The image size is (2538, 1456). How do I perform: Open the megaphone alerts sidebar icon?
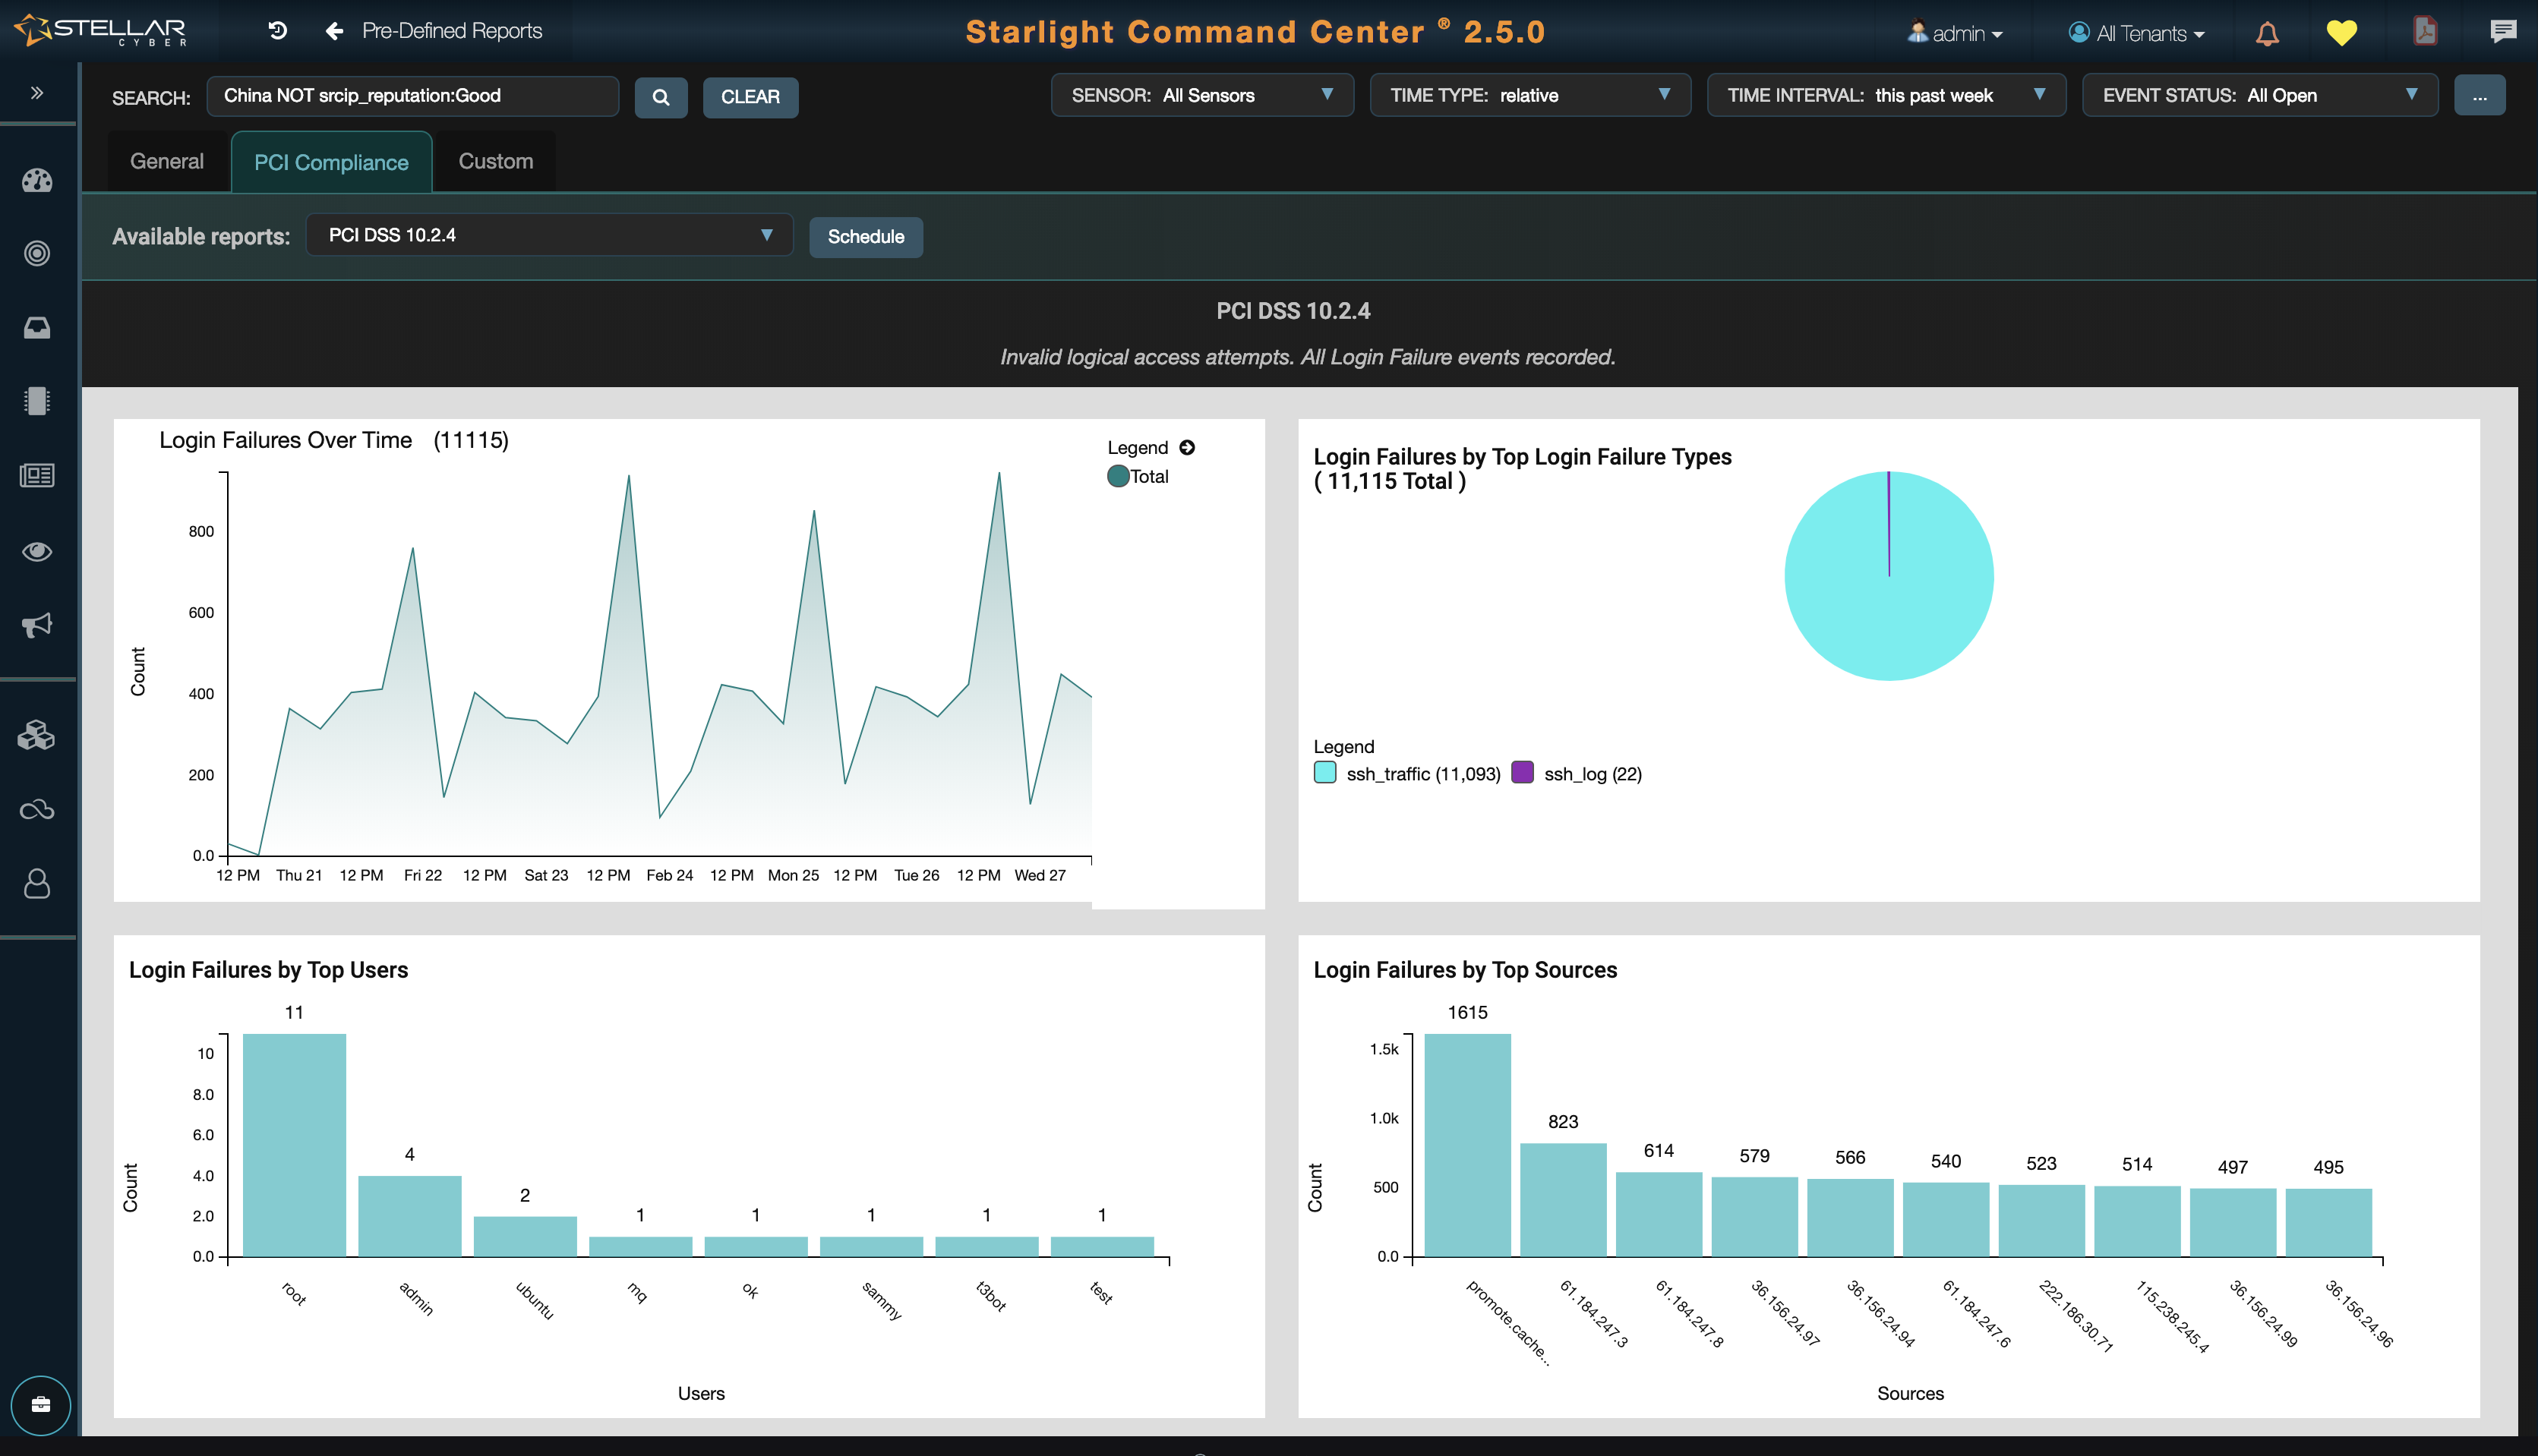click(37, 625)
